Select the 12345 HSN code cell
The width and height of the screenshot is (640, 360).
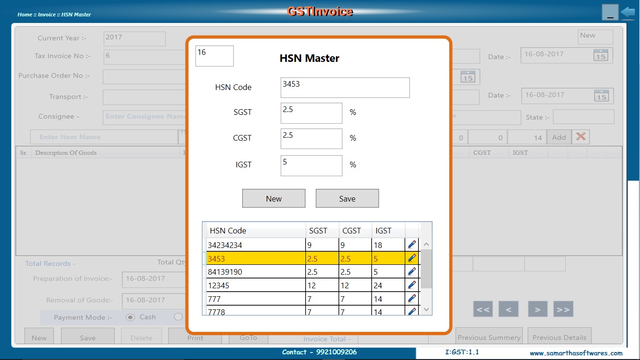(256, 285)
